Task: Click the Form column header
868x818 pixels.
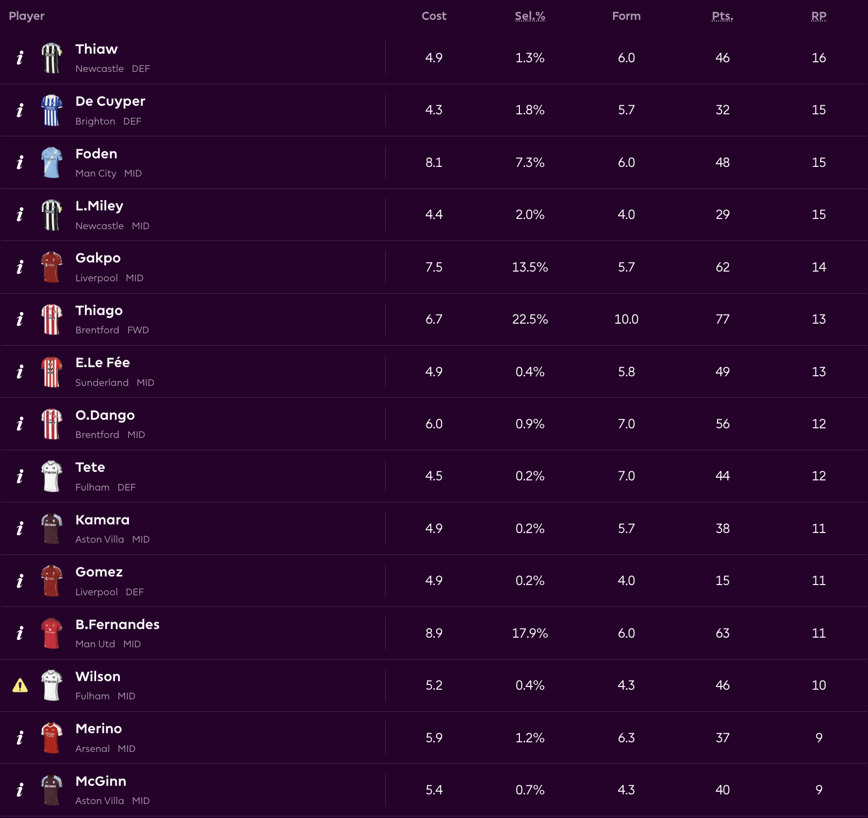Action: [x=626, y=16]
